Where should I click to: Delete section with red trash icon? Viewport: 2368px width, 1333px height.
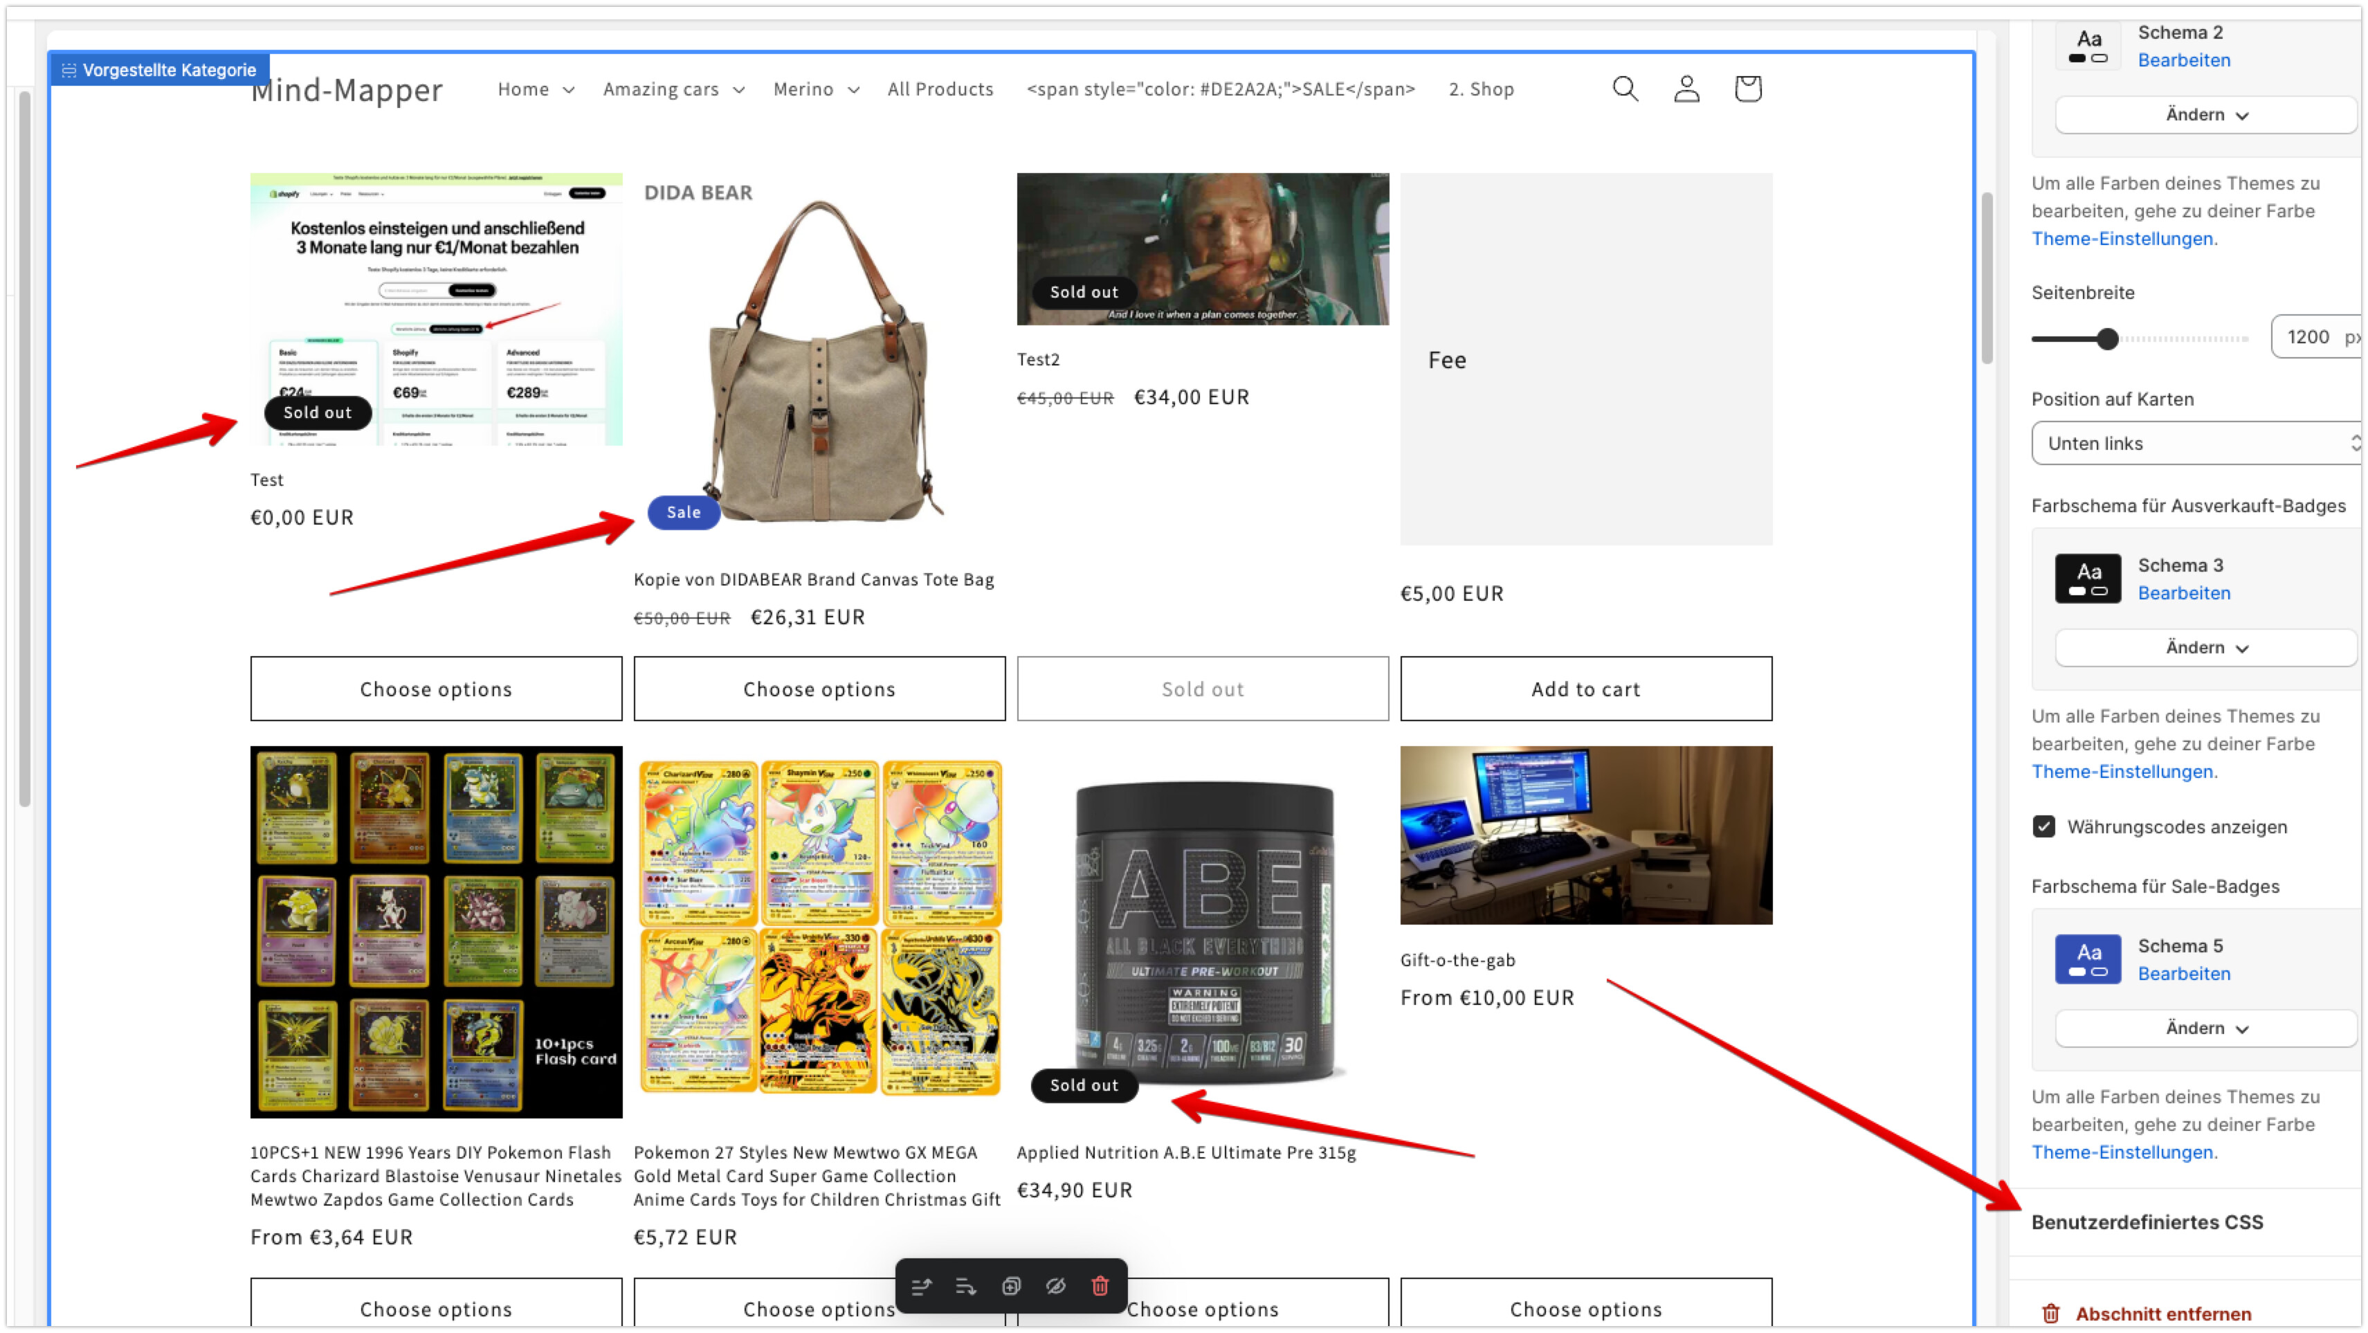(1100, 1286)
